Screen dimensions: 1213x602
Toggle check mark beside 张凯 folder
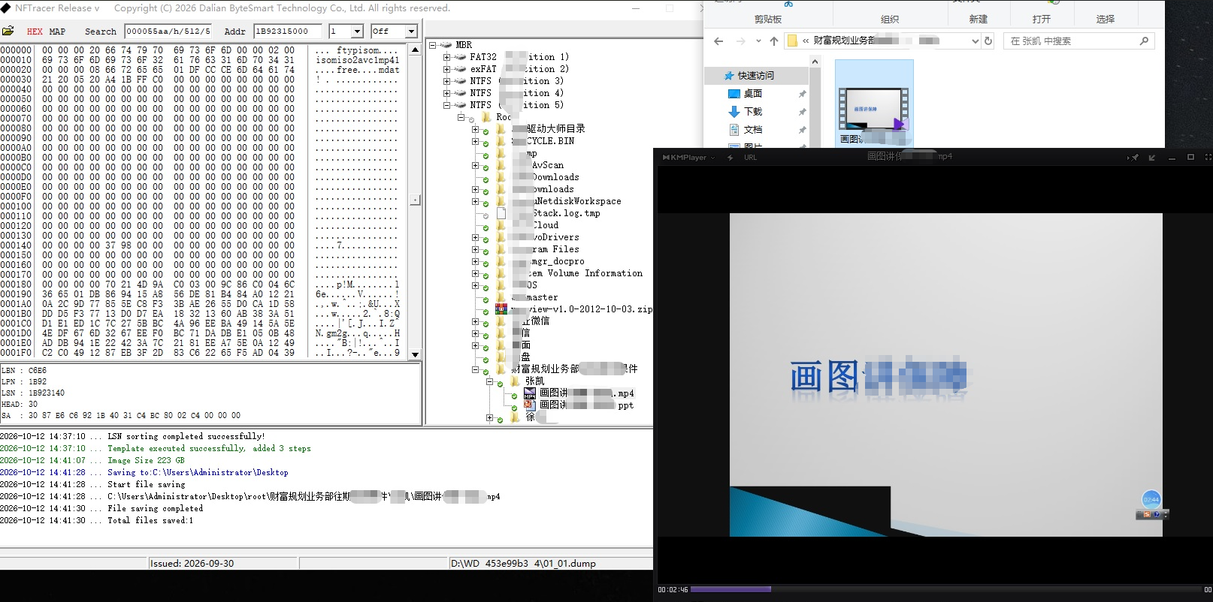point(500,384)
